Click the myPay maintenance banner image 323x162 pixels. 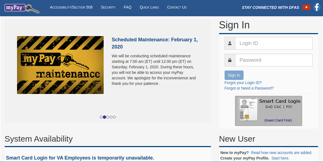coord(60,65)
